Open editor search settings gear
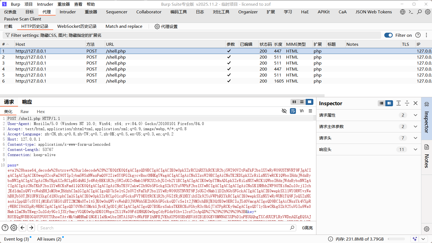The image size is (432, 243). (x=14, y=227)
